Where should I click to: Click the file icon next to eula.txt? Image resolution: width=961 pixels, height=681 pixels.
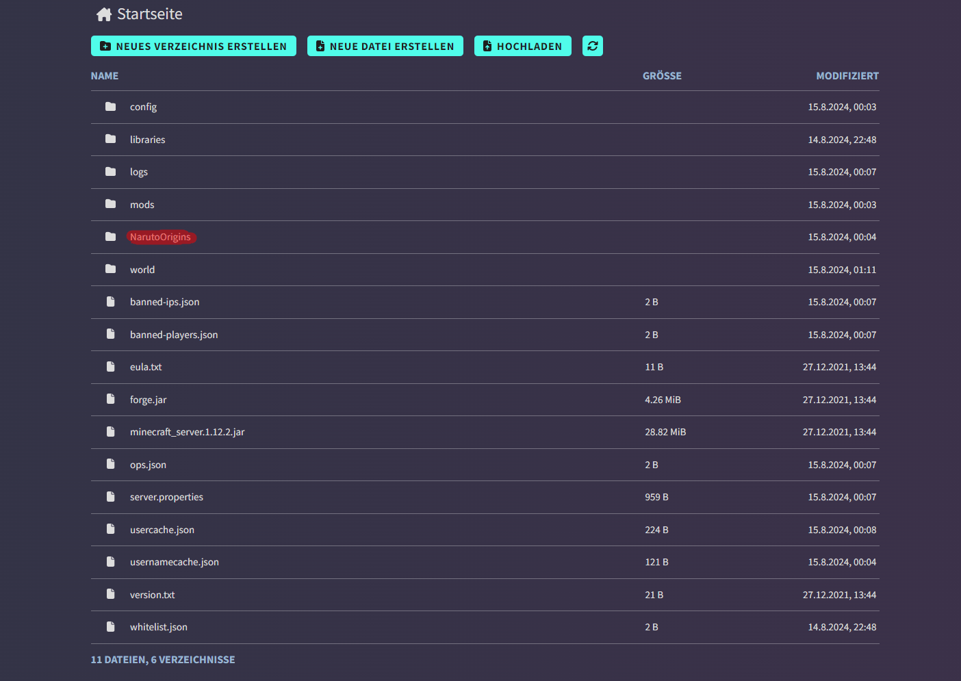coord(110,367)
